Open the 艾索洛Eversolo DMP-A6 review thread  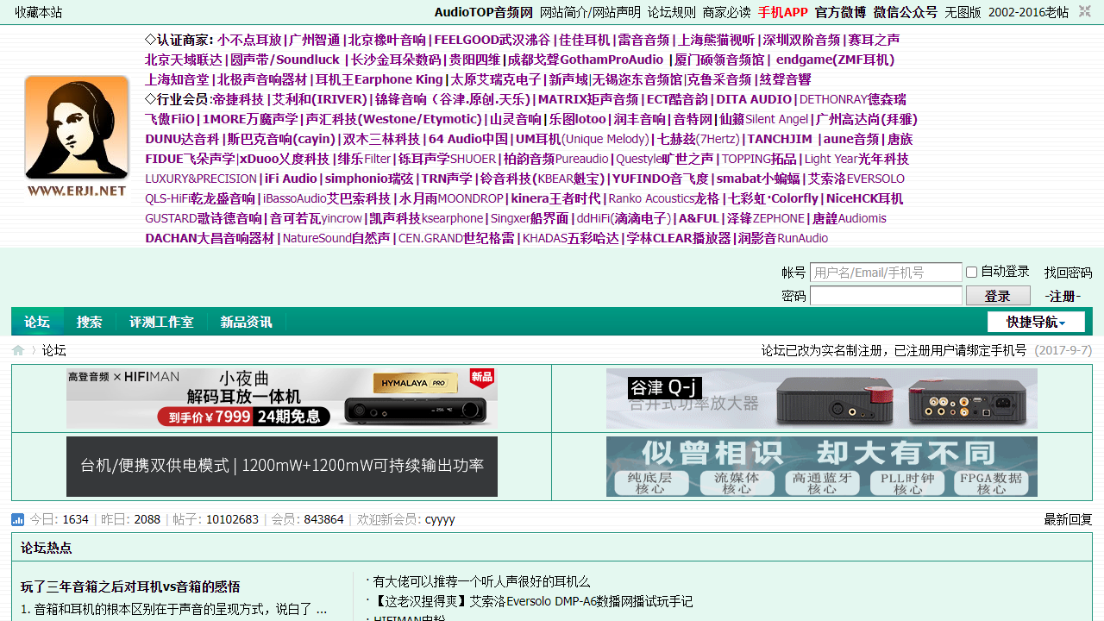533,601
